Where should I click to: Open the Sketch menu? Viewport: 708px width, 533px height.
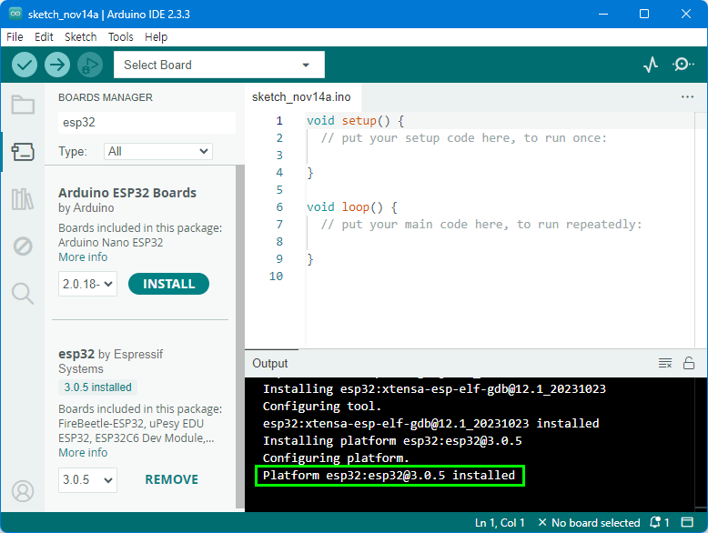[x=80, y=37]
